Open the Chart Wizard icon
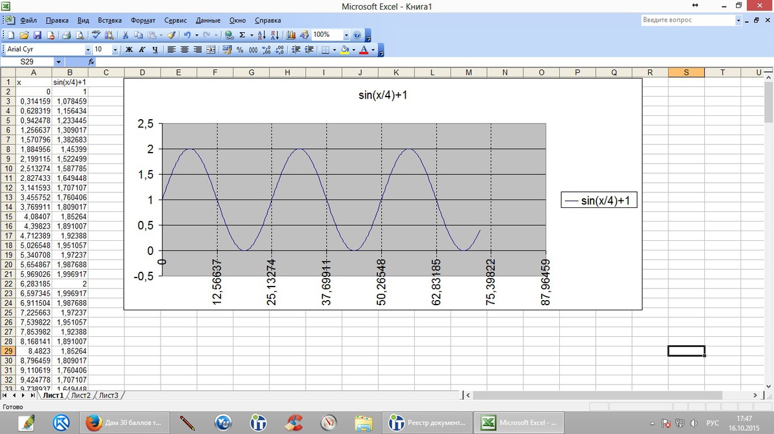This screenshot has width=774, height=434. tap(290, 35)
